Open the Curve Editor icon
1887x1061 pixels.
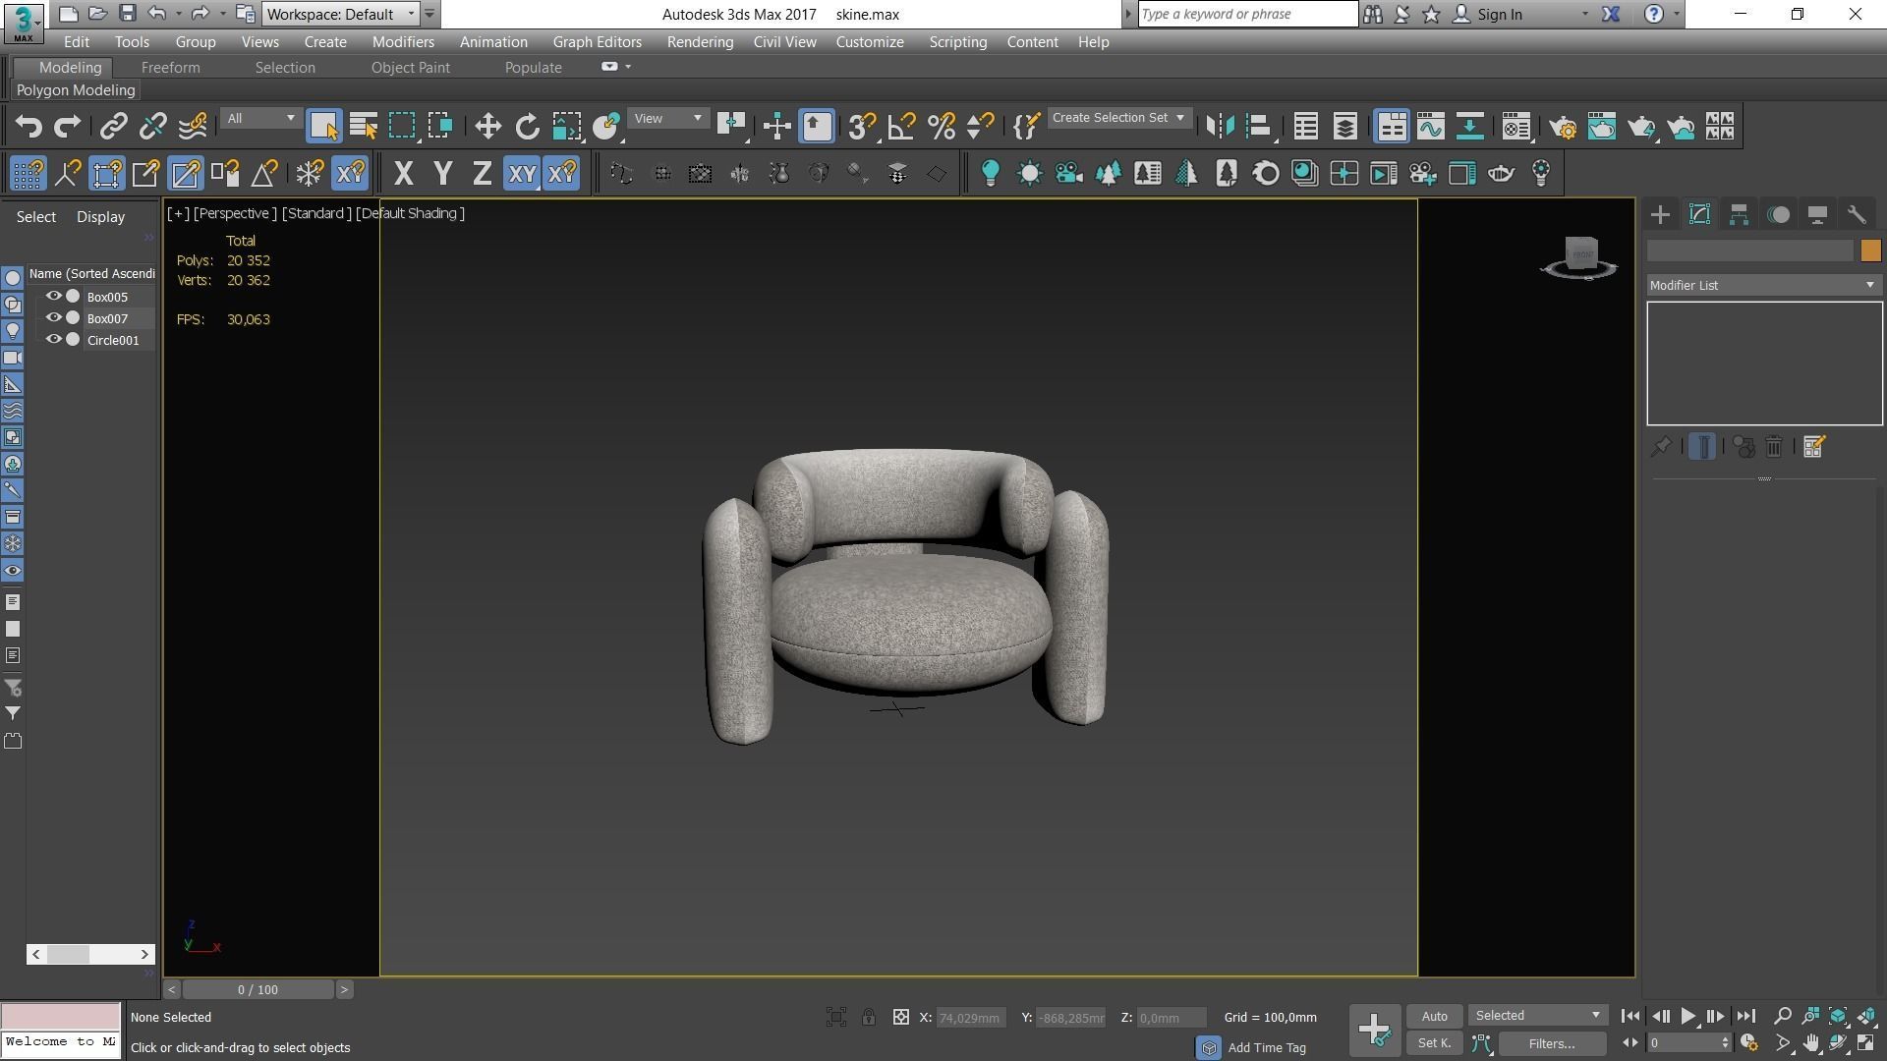[1431, 126]
